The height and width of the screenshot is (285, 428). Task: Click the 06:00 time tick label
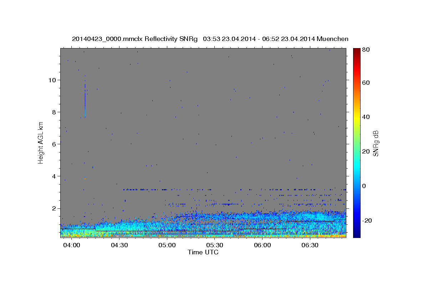point(262,246)
